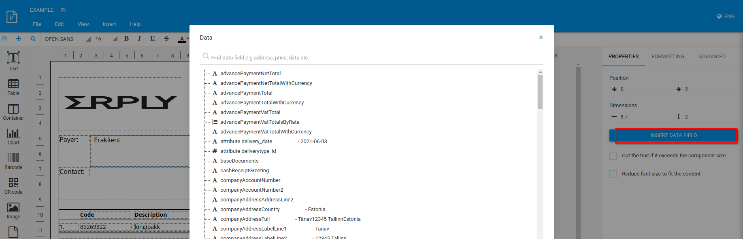Select companyAccountNumber2 data field
Image resolution: width=743 pixels, height=239 pixels.
(x=252, y=190)
